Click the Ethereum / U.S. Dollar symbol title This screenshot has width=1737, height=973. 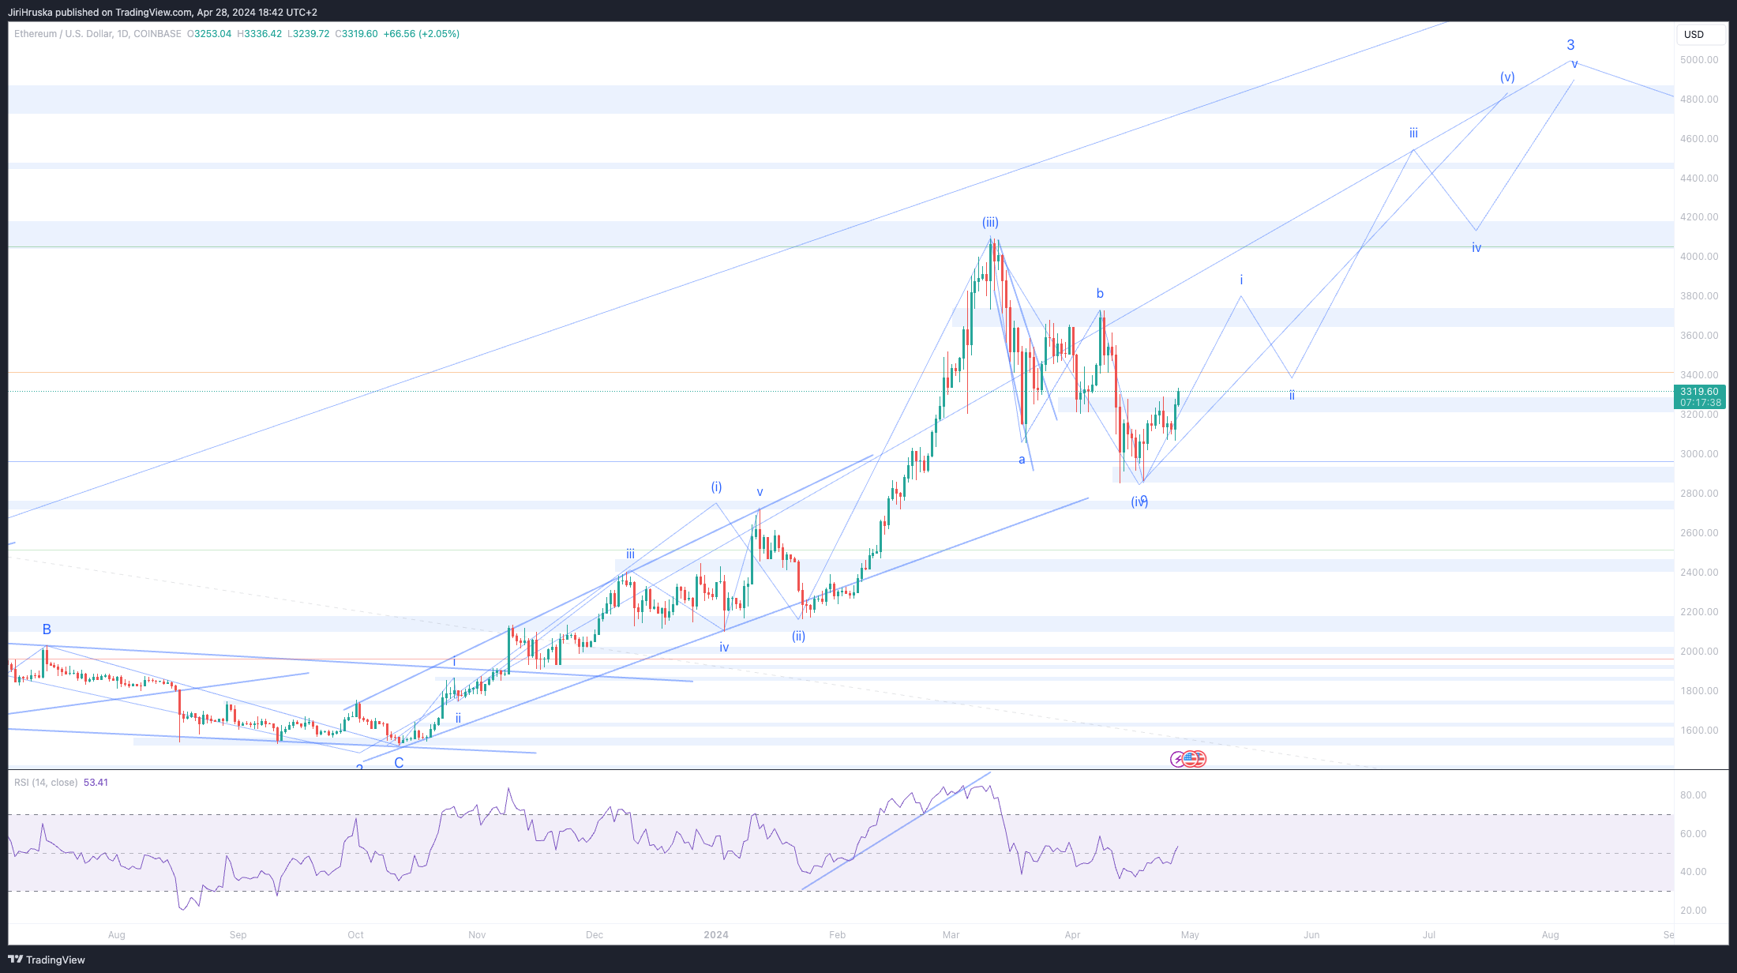[63, 34]
